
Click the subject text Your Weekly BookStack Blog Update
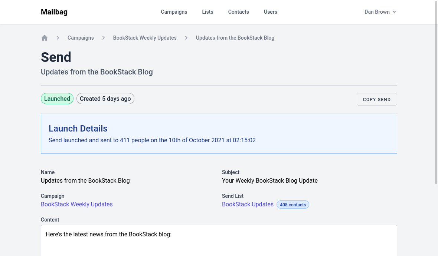click(269, 180)
